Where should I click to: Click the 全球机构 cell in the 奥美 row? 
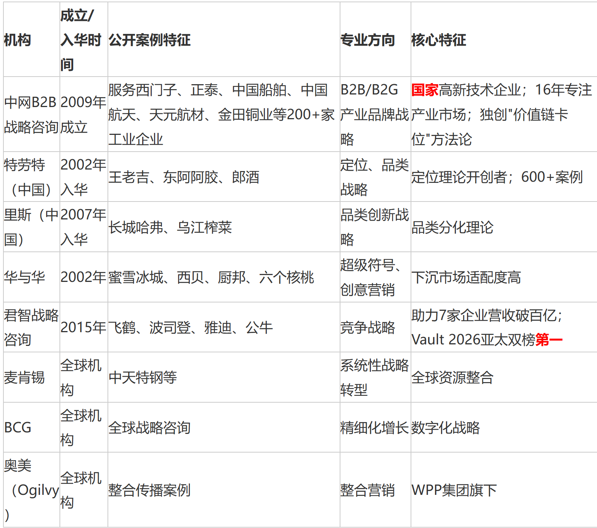click(x=84, y=490)
